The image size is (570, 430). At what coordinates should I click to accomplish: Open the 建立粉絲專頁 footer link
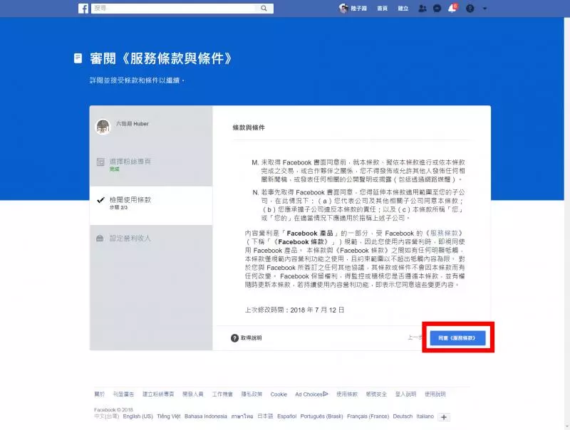tap(158, 394)
